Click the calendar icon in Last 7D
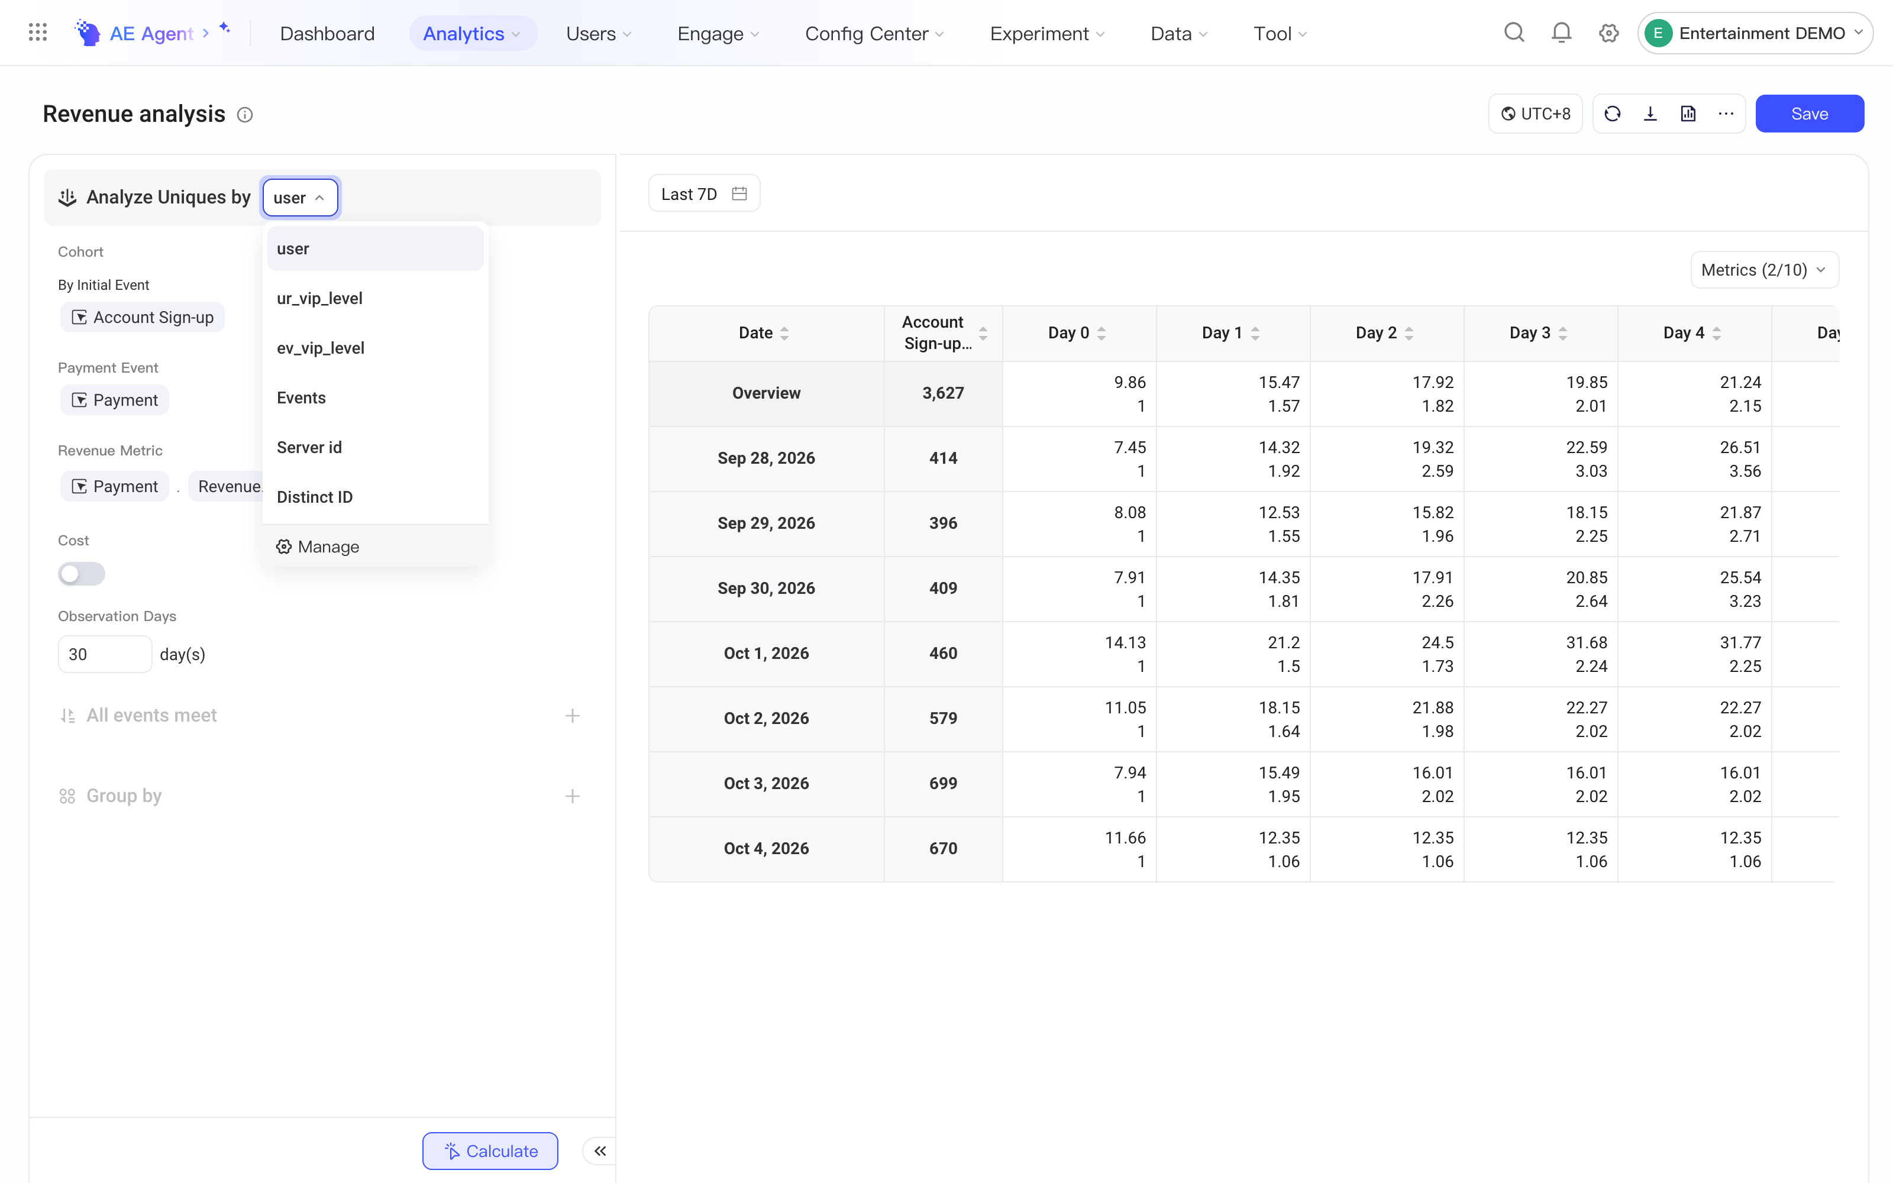Viewport: 1893px width, 1183px height. pyautogui.click(x=739, y=193)
